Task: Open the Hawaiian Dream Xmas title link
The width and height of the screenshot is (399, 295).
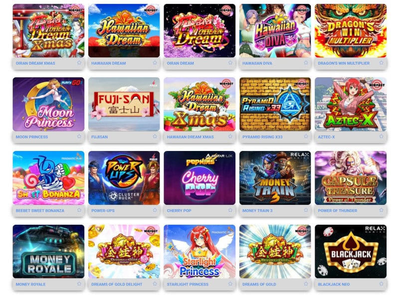Action: tap(190, 137)
